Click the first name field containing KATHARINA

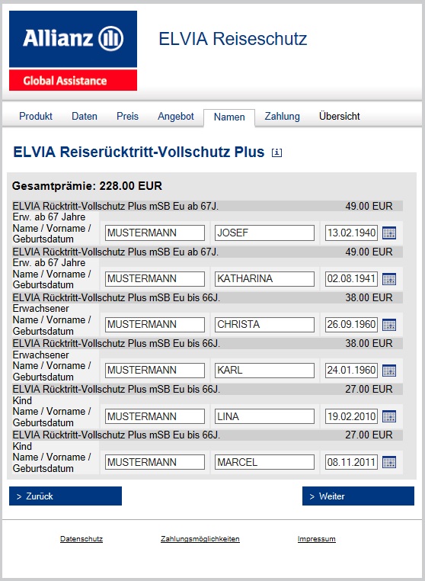pyautogui.click(x=265, y=278)
